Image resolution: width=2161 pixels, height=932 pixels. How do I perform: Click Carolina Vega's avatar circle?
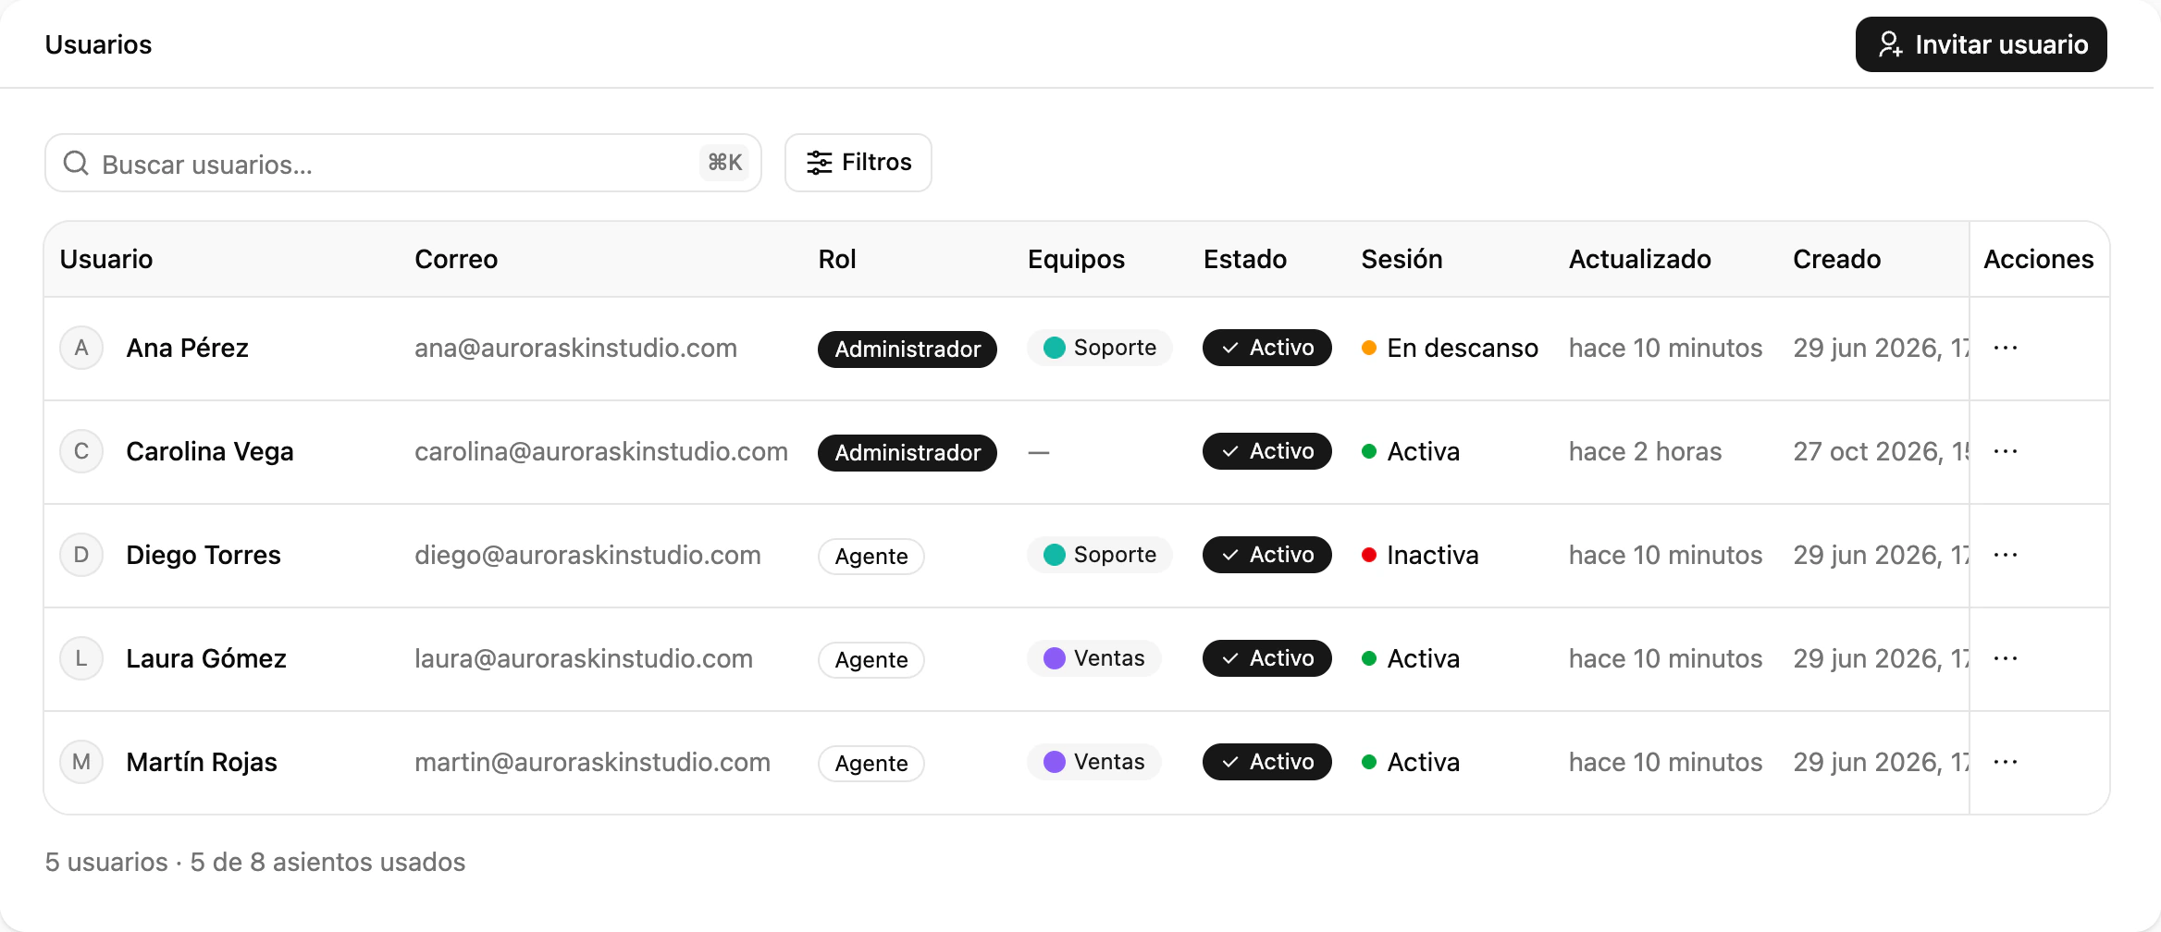(81, 451)
